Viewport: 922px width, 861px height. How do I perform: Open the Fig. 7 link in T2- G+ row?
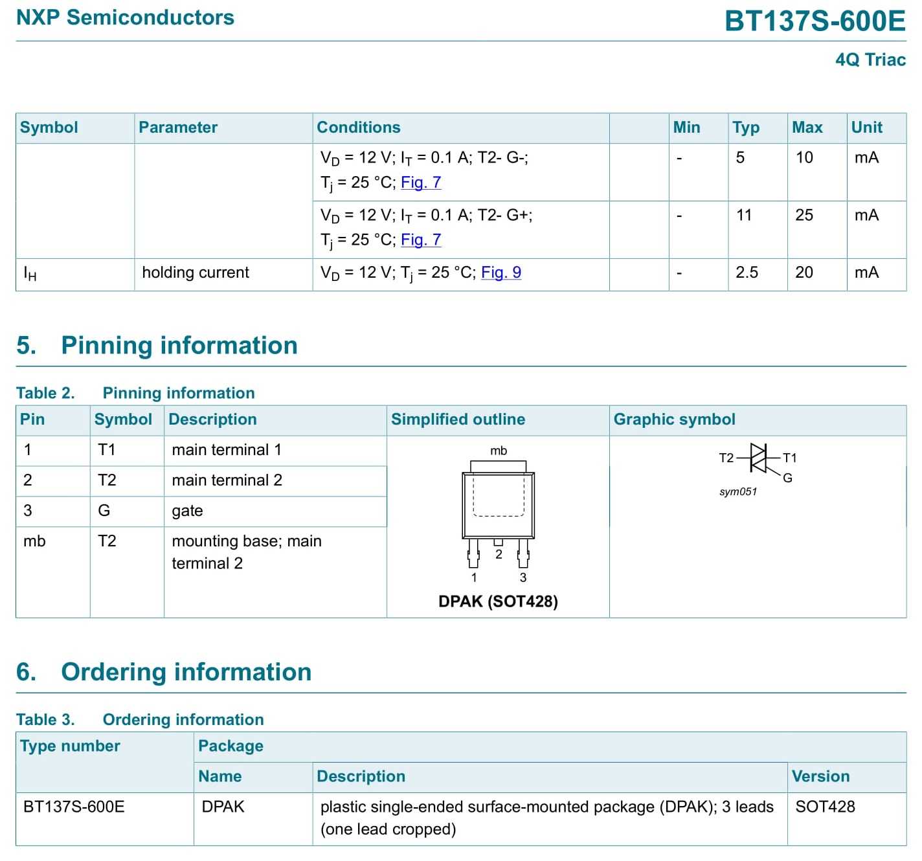pos(421,240)
